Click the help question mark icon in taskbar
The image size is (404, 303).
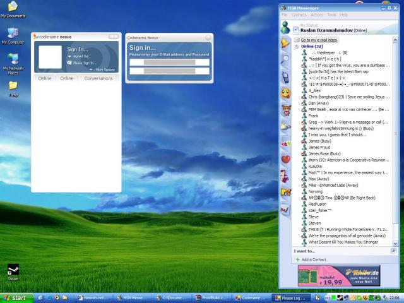pos(317,298)
